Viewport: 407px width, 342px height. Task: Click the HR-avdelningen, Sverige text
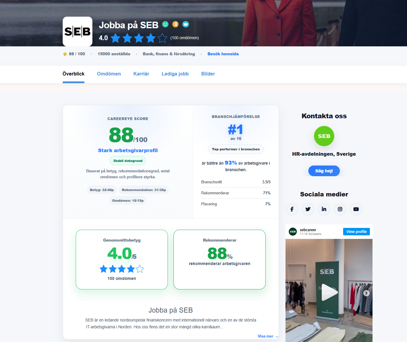(324, 154)
